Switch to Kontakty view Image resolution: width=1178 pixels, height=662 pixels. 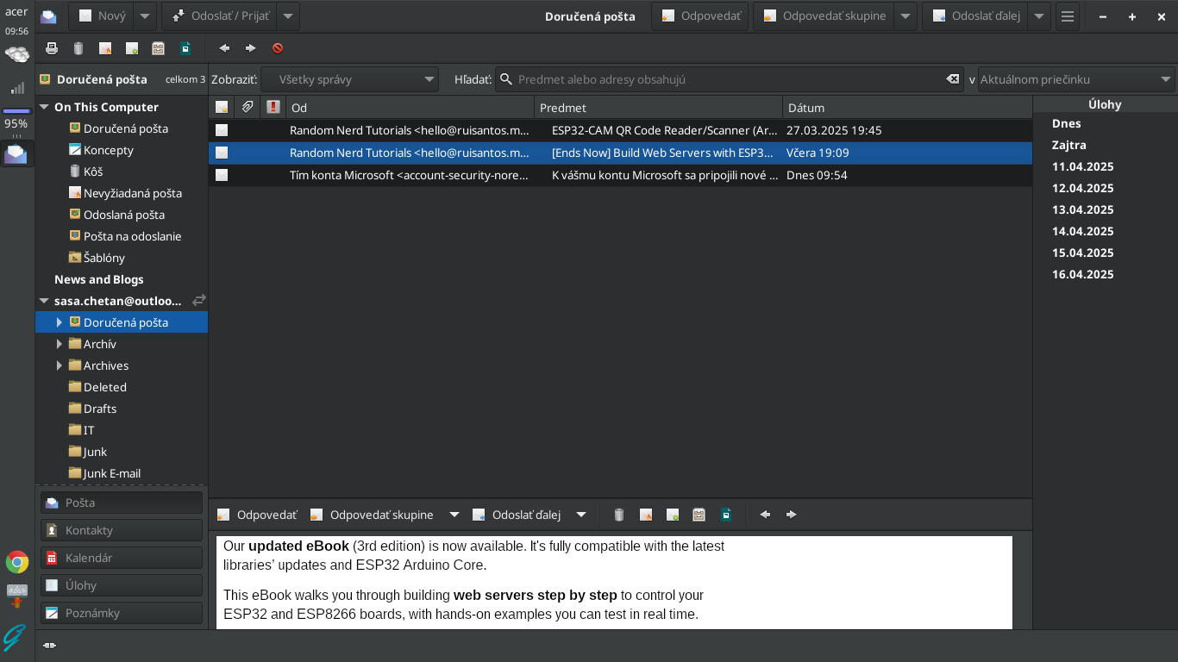pyautogui.click(x=122, y=530)
